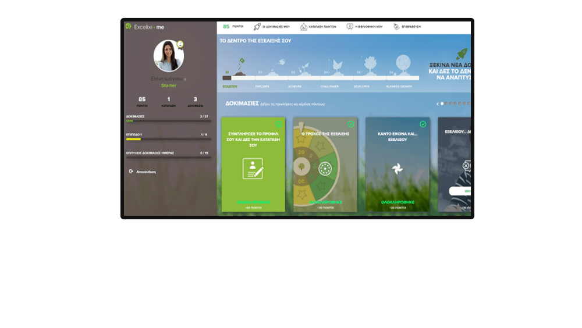Select the fourth carousel pagination dot

[456, 104]
